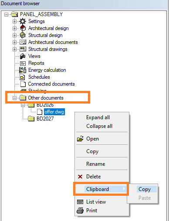The width and height of the screenshot is (169, 221).
Task: Click the Settings gear icon
Action: [23, 21]
